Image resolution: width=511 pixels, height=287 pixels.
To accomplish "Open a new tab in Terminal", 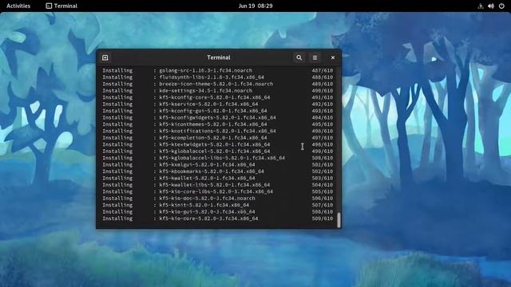I will pyautogui.click(x=105, y=57).
